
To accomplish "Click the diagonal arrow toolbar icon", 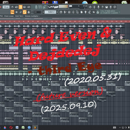I will [x=94, y=12].
